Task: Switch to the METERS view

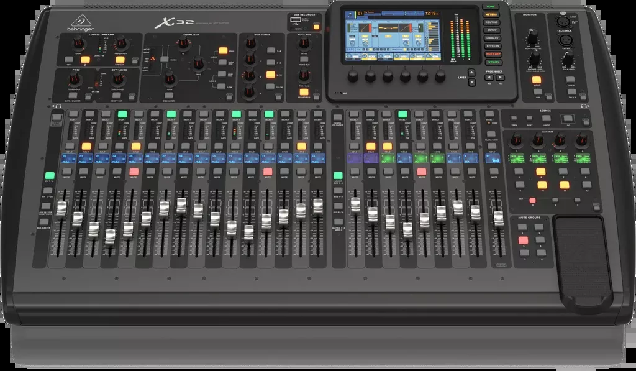Action: point(491,15)
